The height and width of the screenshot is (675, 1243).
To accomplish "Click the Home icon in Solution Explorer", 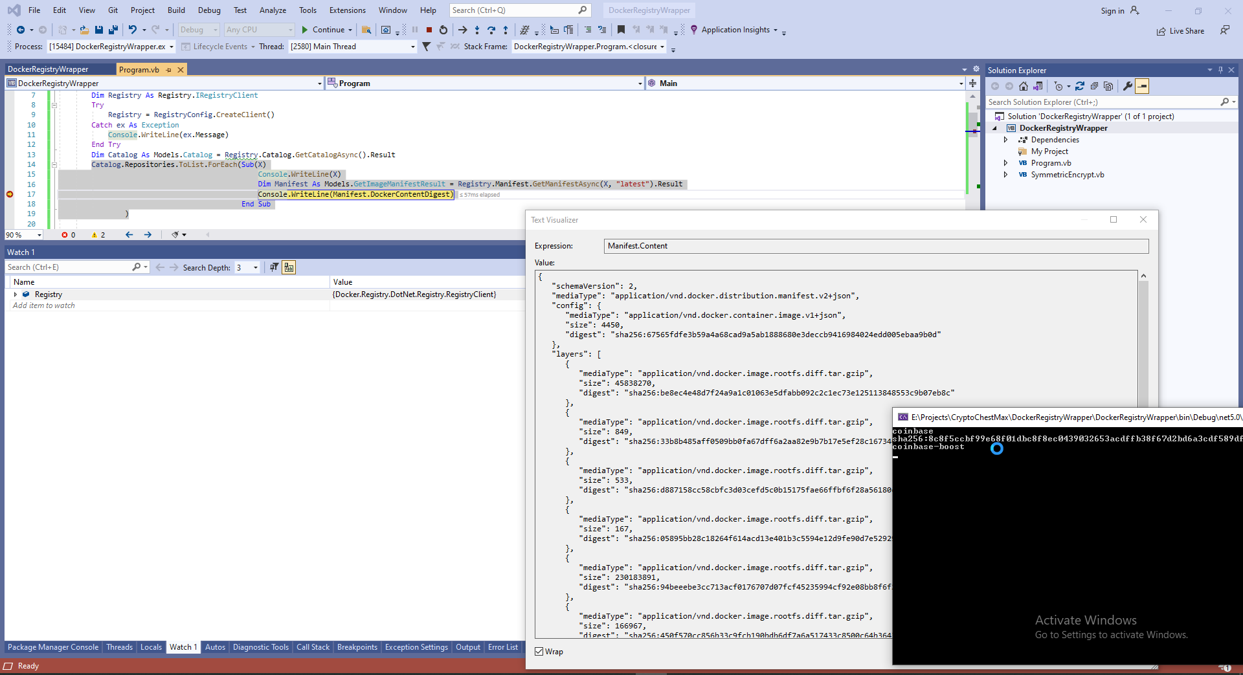I will tap(1024, 86).
